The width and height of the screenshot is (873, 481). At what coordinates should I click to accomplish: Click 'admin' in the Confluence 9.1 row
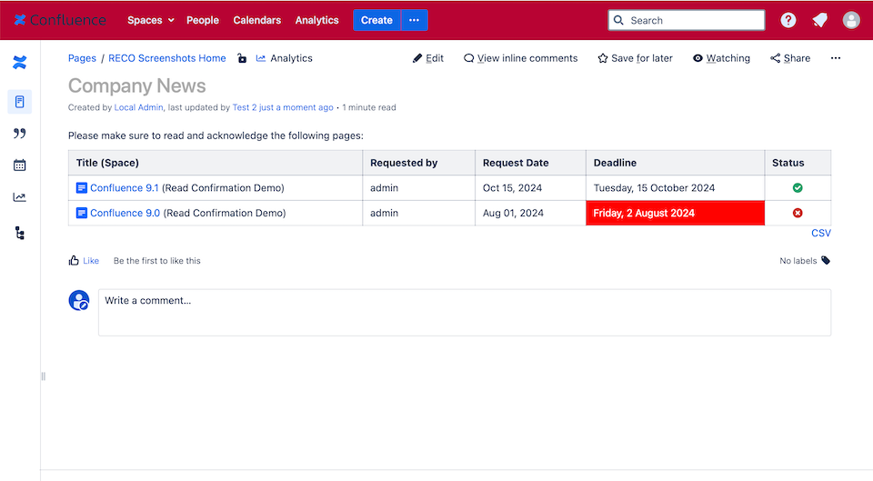[384, 187]
